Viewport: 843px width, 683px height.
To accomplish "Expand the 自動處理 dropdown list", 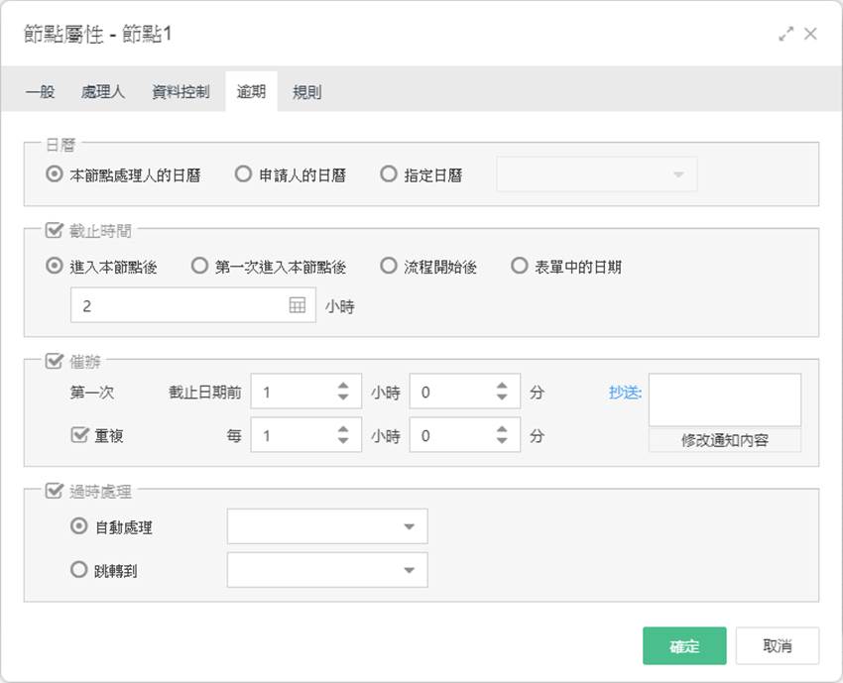I will point(327,526).
